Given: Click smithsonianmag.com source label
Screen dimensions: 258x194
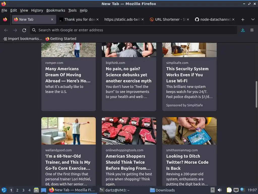Looking at the screenshot, I should click(x=182, y=150).
